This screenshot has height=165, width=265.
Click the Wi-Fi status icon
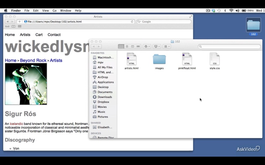[x=231, y=11]
